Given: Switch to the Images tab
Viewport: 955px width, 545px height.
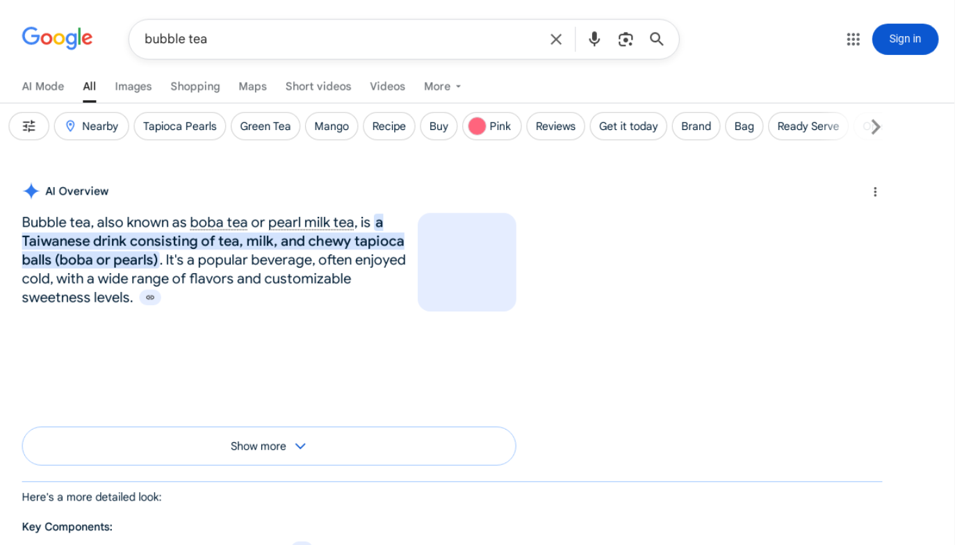Looking at the screenshot, I should pos(133,87).
